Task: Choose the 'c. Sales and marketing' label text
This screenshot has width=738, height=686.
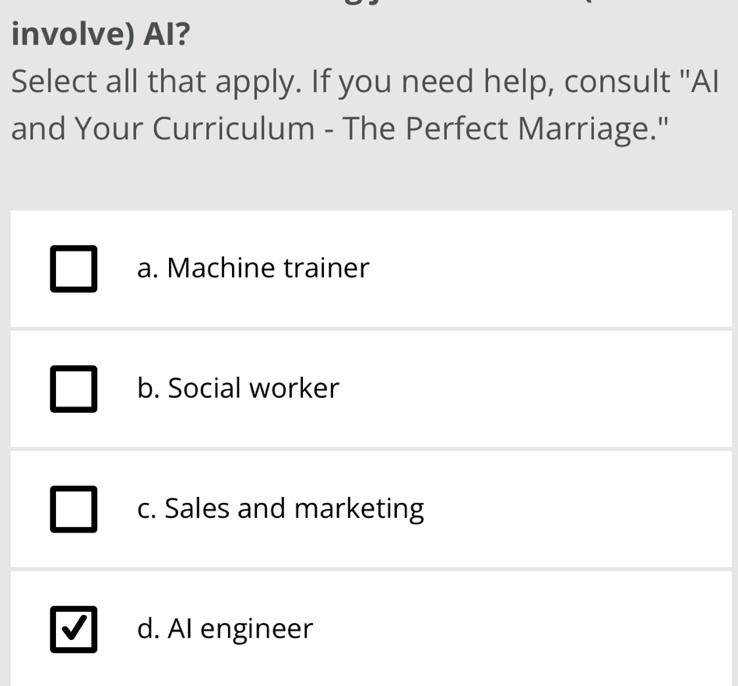Action: [280, 509]
